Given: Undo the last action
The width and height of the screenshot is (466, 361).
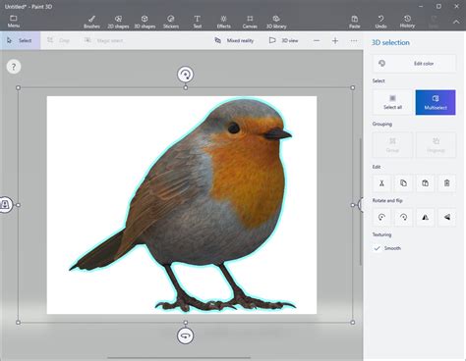Looking at the screenshot, I should click(380, 22).
